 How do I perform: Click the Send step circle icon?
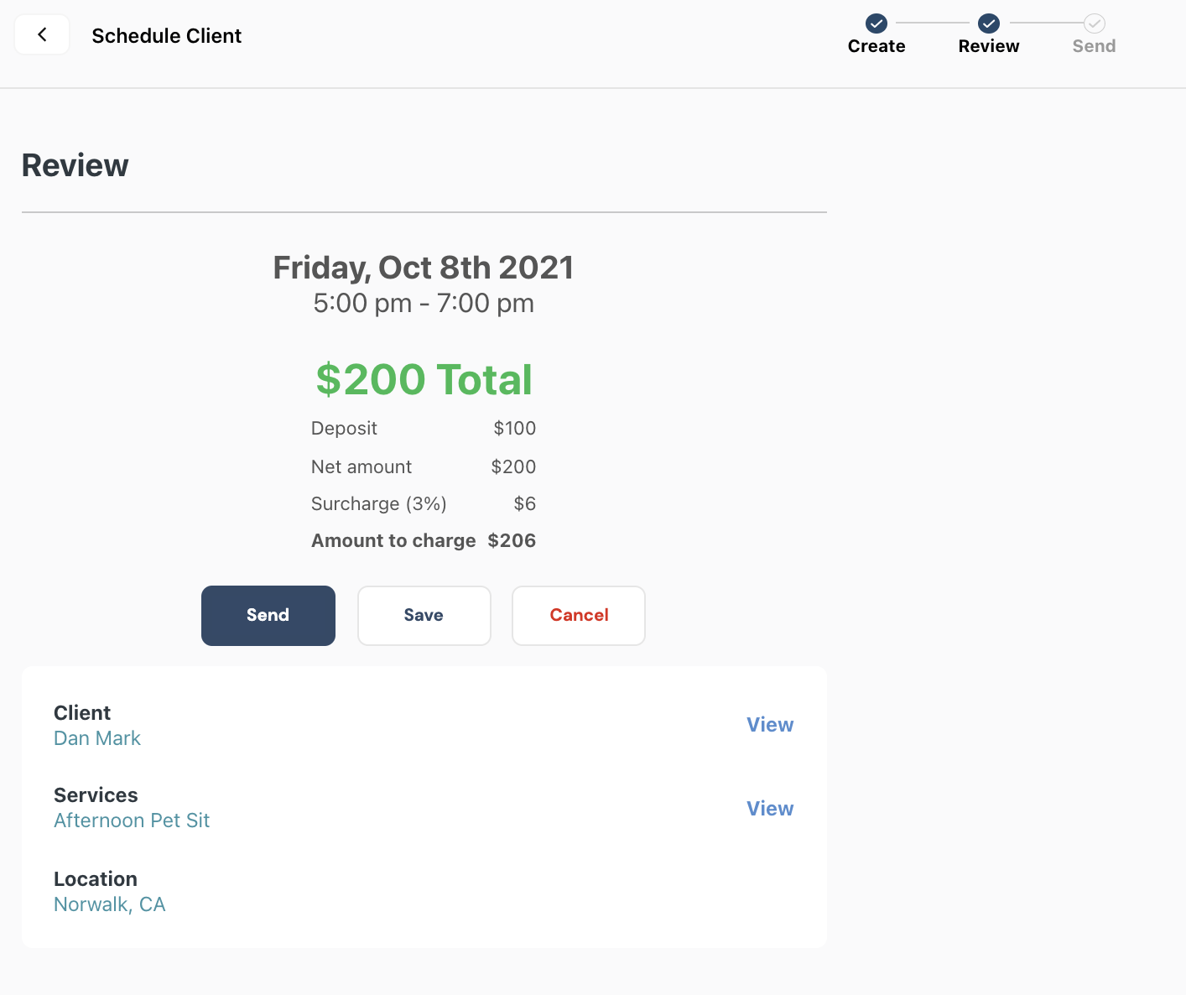(x=1095, y=23)
